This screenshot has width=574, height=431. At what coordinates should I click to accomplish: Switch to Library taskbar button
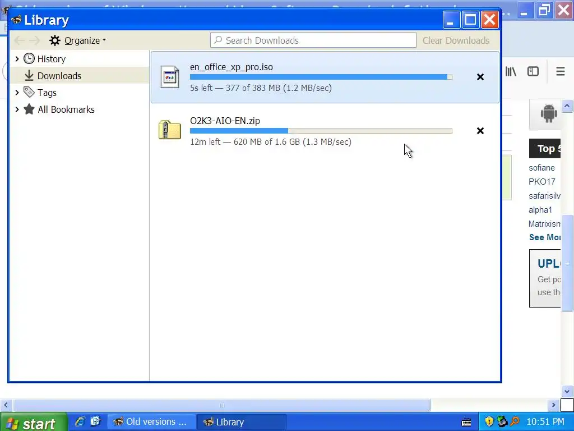tap(241, 422)
